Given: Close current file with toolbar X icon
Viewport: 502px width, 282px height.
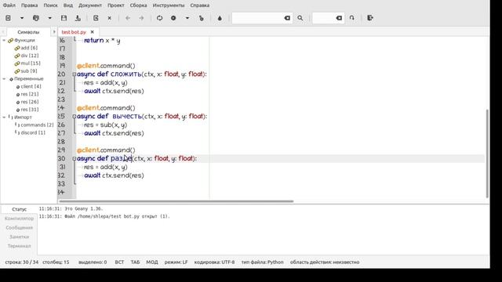Looking at the screenshot, I should point(110,18).
